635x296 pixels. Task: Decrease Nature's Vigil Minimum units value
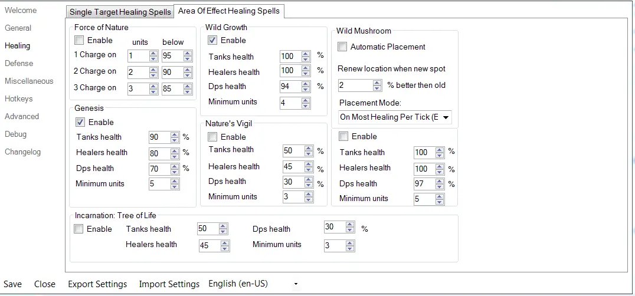(x=306, y=200)
